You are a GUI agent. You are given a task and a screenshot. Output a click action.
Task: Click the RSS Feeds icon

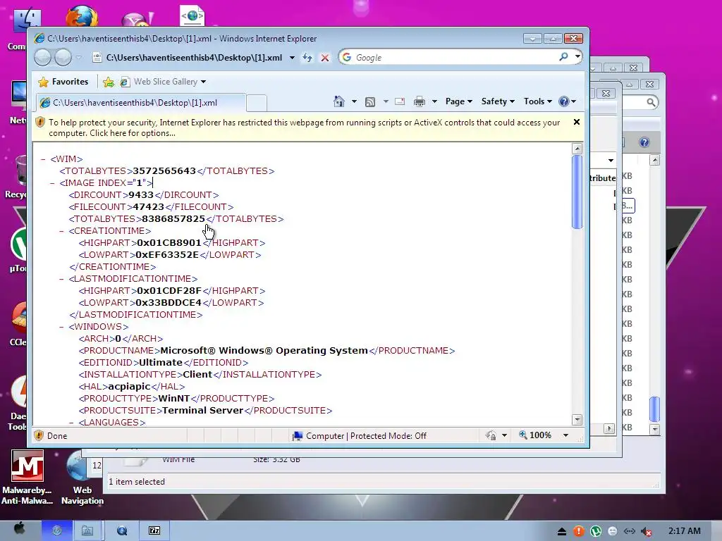click(x=369, y=101)
